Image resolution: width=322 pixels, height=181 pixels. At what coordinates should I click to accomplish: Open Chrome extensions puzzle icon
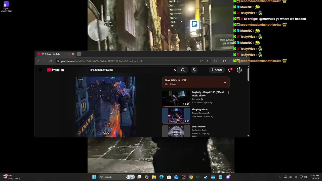tap(216, 61)
